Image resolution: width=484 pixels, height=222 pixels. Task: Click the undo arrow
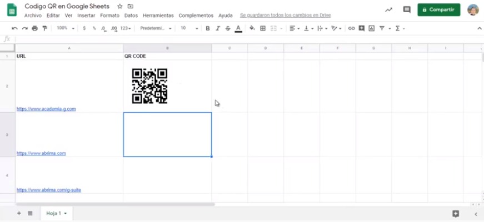pos(14,28)
